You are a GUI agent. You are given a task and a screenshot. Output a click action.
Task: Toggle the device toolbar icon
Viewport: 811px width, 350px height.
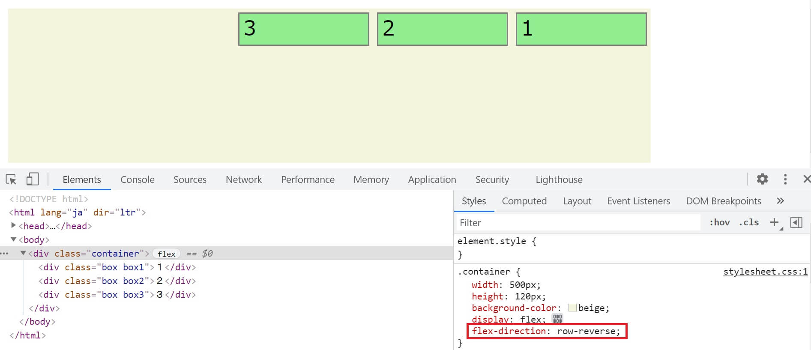(32, 179)
